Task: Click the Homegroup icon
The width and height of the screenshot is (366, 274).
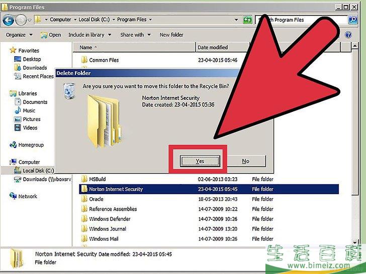Action: (x=13, y=145)
